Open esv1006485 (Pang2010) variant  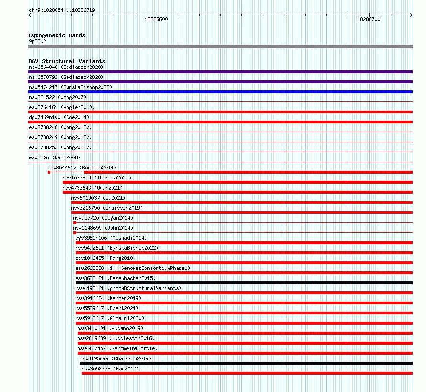[105, 258]
